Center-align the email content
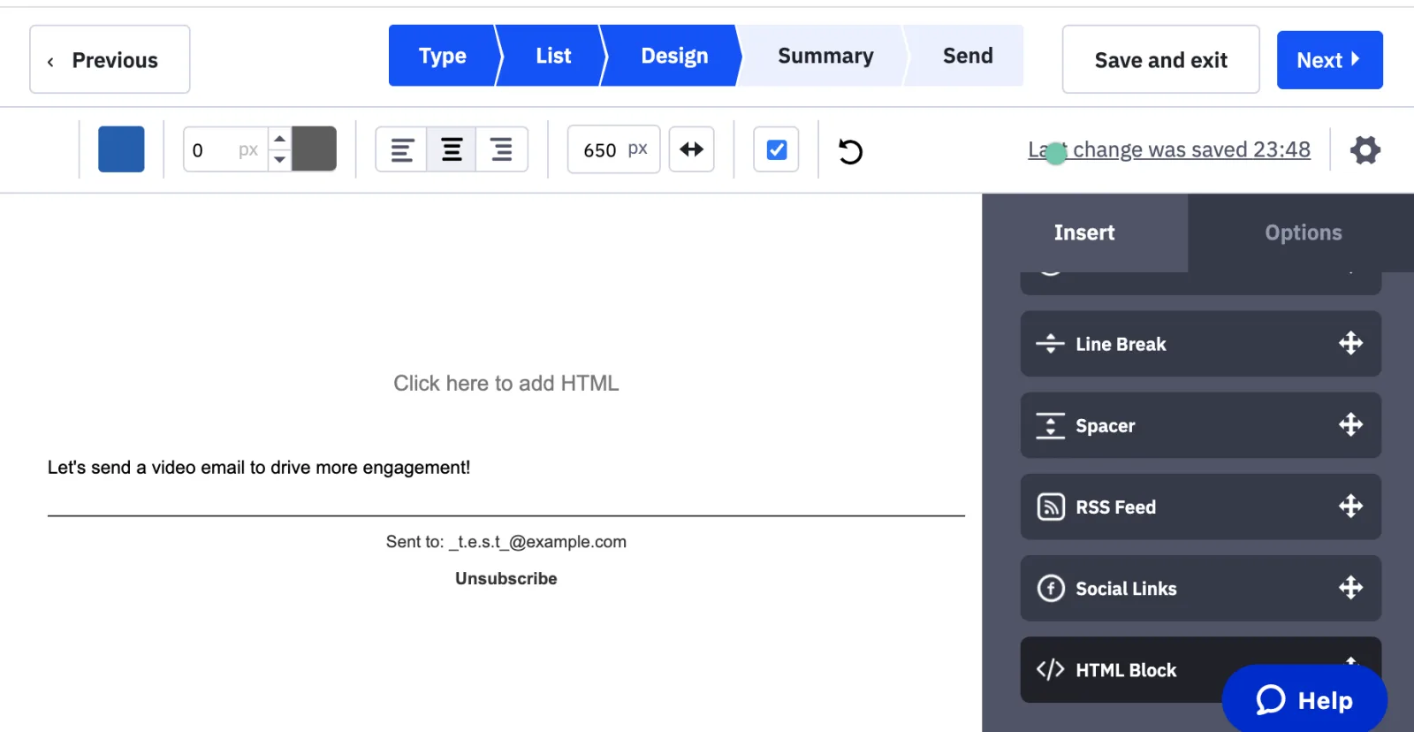The height and width of the screenshot is (732, 1414). pyautogui.click(x=452, y=149)
